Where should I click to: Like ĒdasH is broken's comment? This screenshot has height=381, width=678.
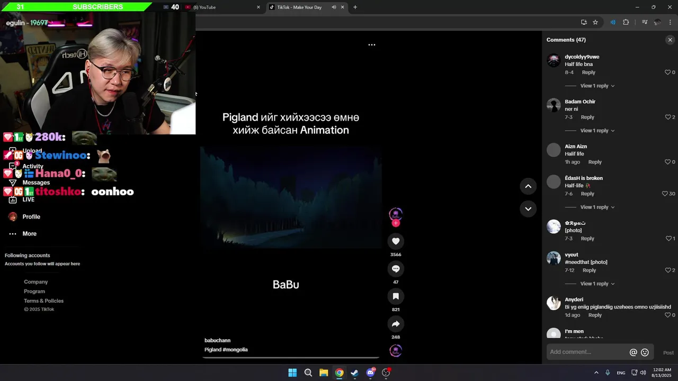pos(665,194)
